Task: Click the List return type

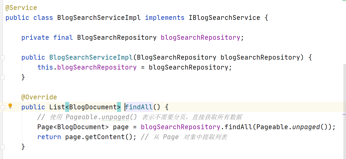Action: tap(57, 107)
